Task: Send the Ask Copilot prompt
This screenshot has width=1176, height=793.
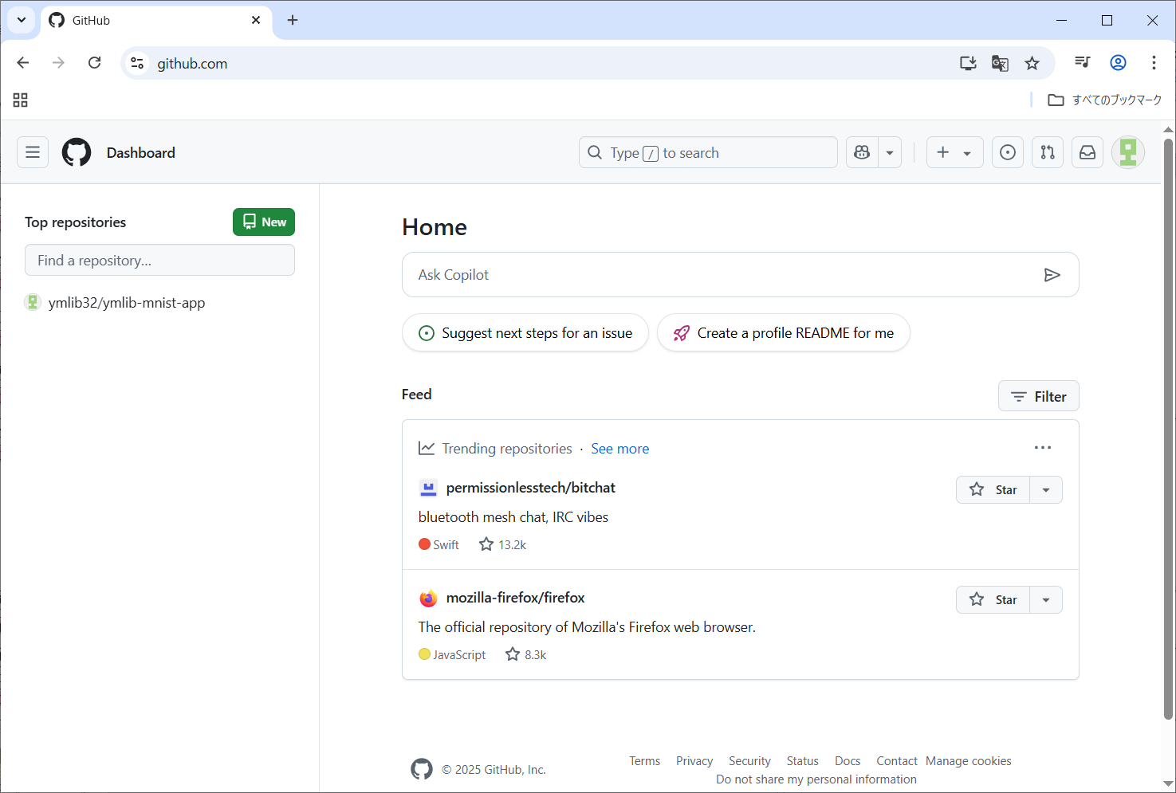Action: coord(1052,275)
